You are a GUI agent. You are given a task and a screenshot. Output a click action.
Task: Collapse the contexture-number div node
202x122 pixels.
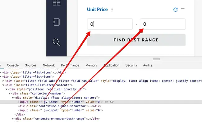(10, 94)
